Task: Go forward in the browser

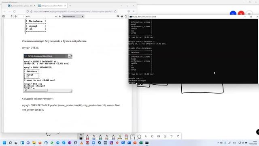Action: [9, 11]
